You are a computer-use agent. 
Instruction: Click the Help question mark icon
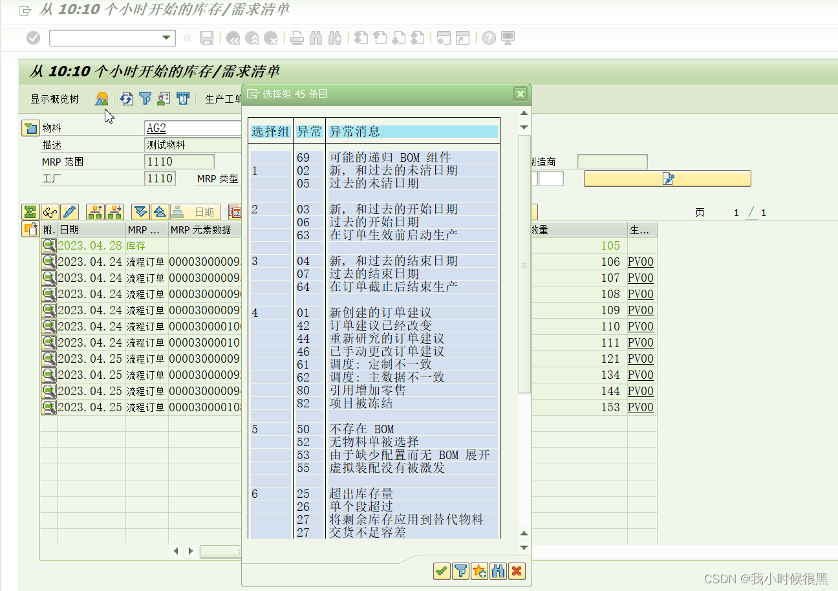489,38
